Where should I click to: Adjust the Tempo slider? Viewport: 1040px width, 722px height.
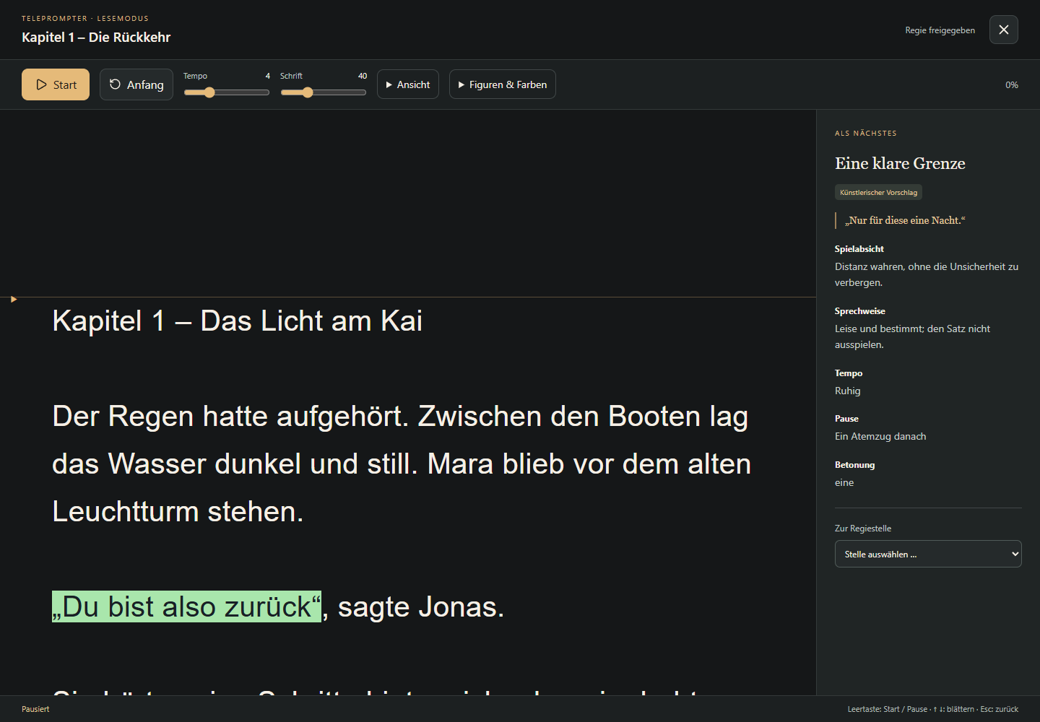[x=226, y=92]
